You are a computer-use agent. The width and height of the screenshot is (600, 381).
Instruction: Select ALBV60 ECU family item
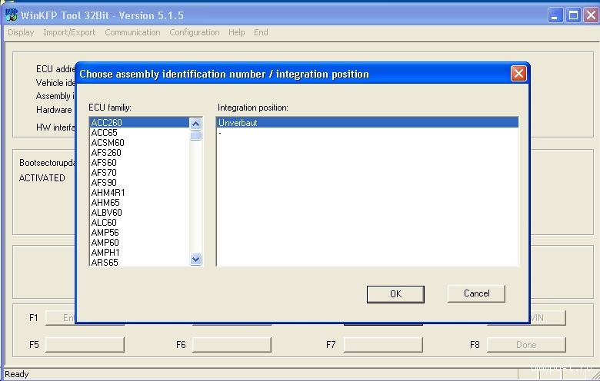106,213
